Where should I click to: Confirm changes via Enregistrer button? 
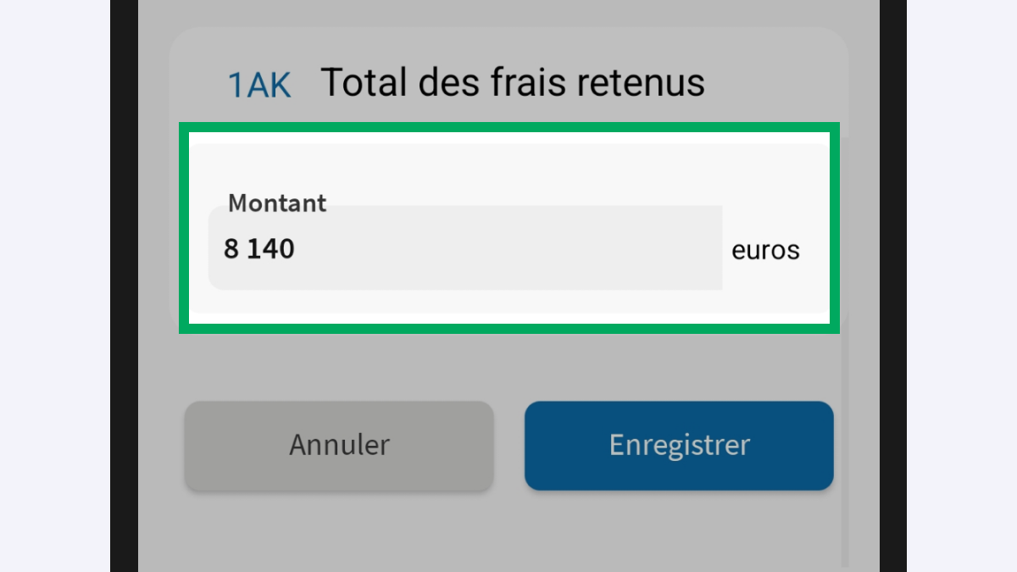(x=678, y=445)
